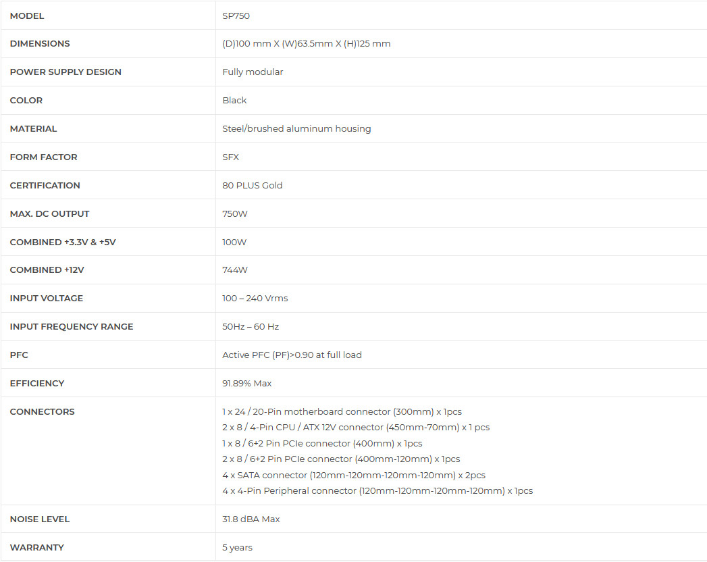This screenshot has height=562, width=707.
Task: Click the 744W combined +12V value
Action: point(235,270)
